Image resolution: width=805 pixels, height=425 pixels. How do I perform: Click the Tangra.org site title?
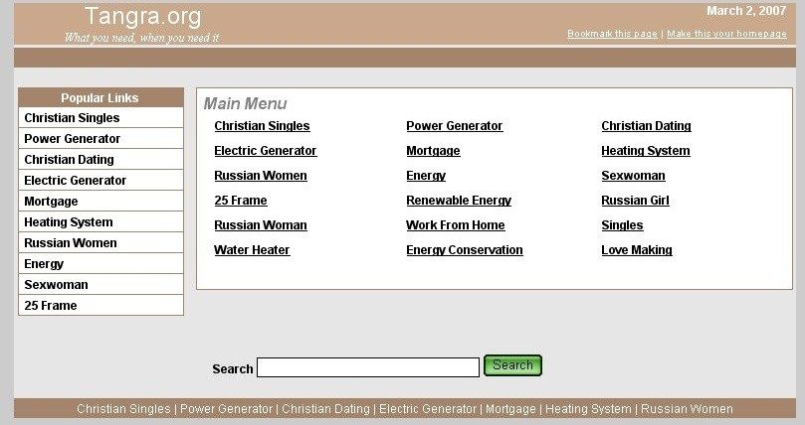142,17
